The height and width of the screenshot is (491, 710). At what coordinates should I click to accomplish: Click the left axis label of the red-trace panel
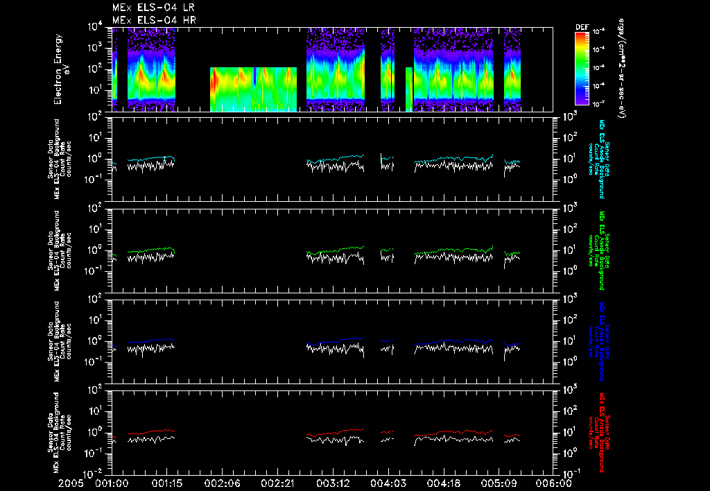point(60,433)
